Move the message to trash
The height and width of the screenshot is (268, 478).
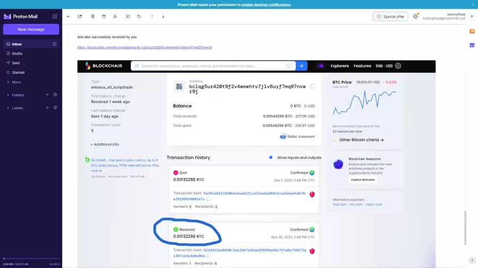coord(92,16)
